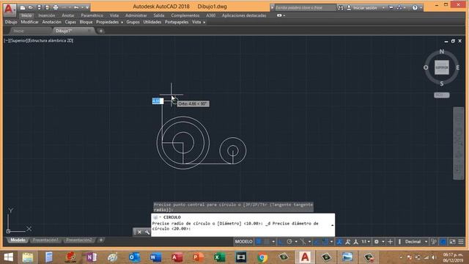Toggle the grid display in status bar
This screenshot has height=264, width=469.
click(x=259, y=241)
